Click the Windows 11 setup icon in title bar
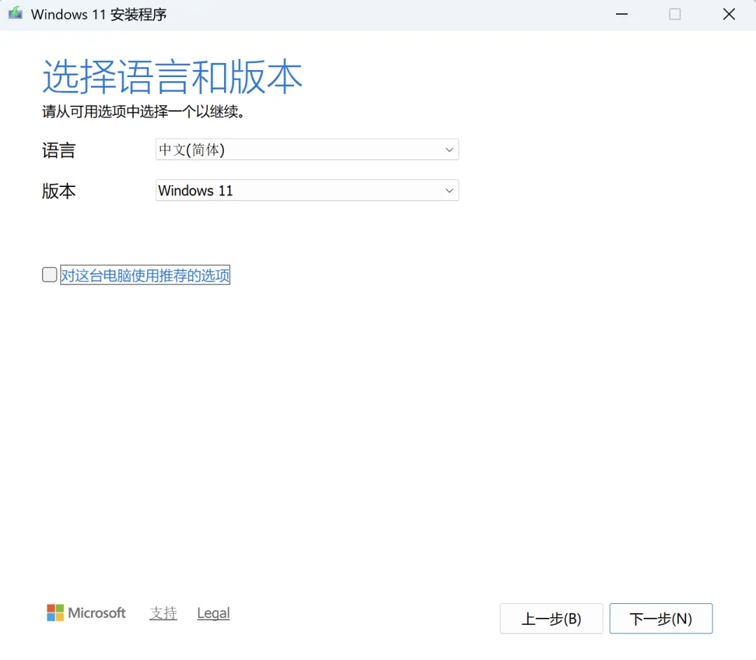 tap(15, 13)
